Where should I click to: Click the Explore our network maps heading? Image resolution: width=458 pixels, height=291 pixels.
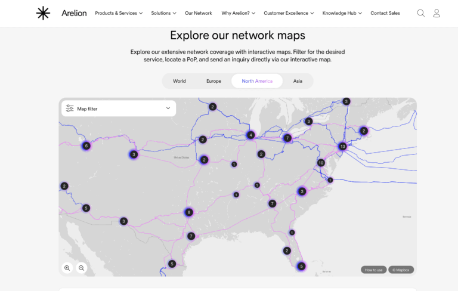click(x=237, y=35)
